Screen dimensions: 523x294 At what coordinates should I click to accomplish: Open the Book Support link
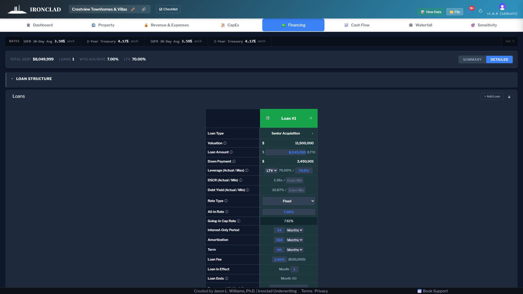tap(435, 291)
